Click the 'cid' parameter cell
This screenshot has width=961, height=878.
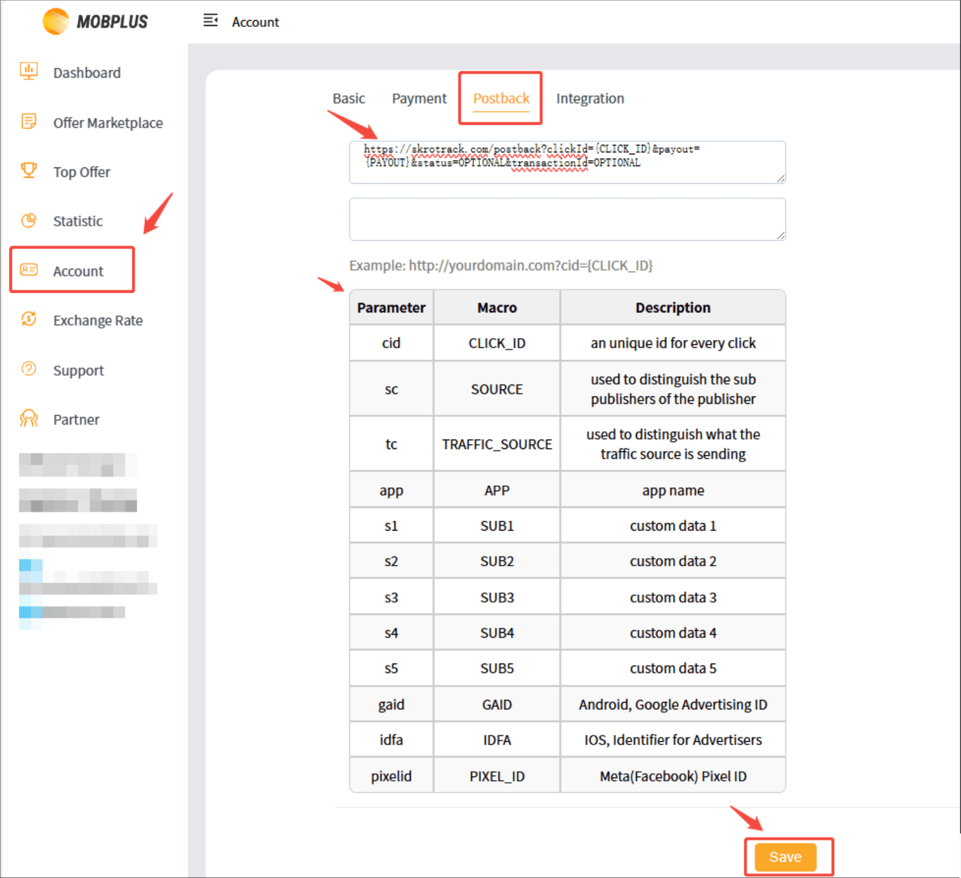391,343
